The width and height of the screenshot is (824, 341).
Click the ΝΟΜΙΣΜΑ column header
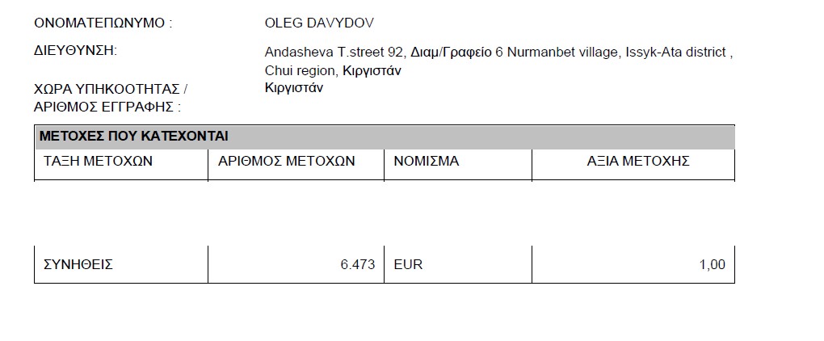[x=427, y=162]
